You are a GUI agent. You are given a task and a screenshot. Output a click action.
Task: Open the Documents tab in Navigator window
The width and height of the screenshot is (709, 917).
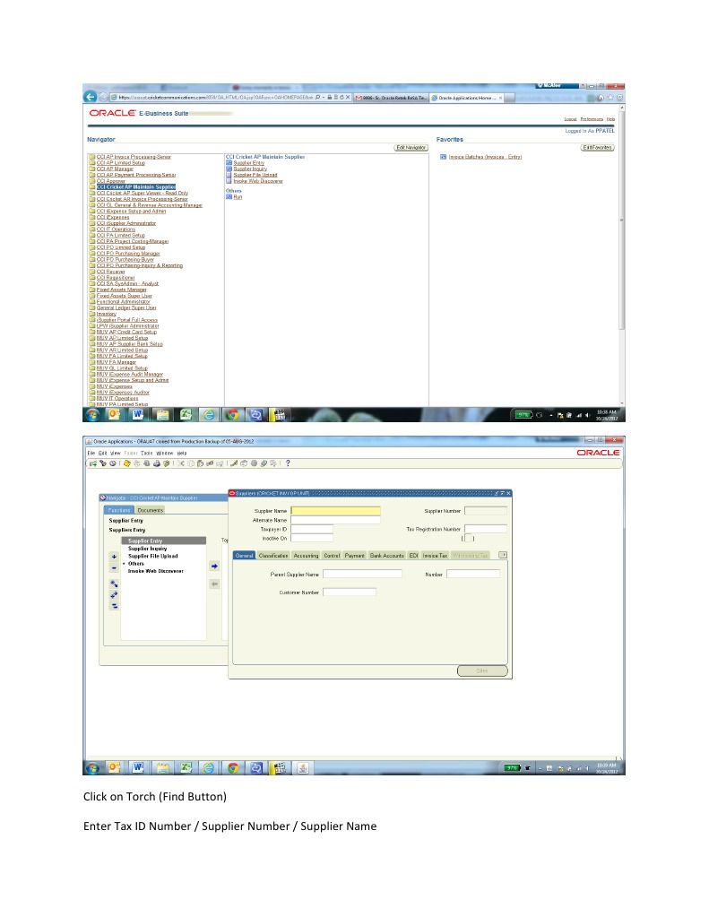point(151,510)
